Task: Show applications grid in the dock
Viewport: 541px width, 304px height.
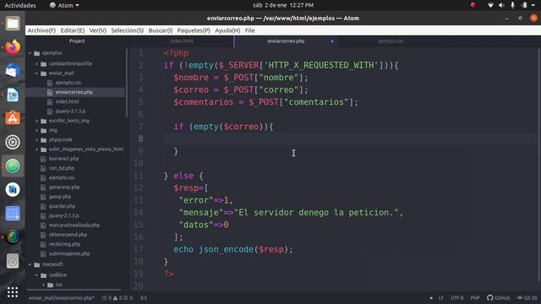Action: click(13, 292)
